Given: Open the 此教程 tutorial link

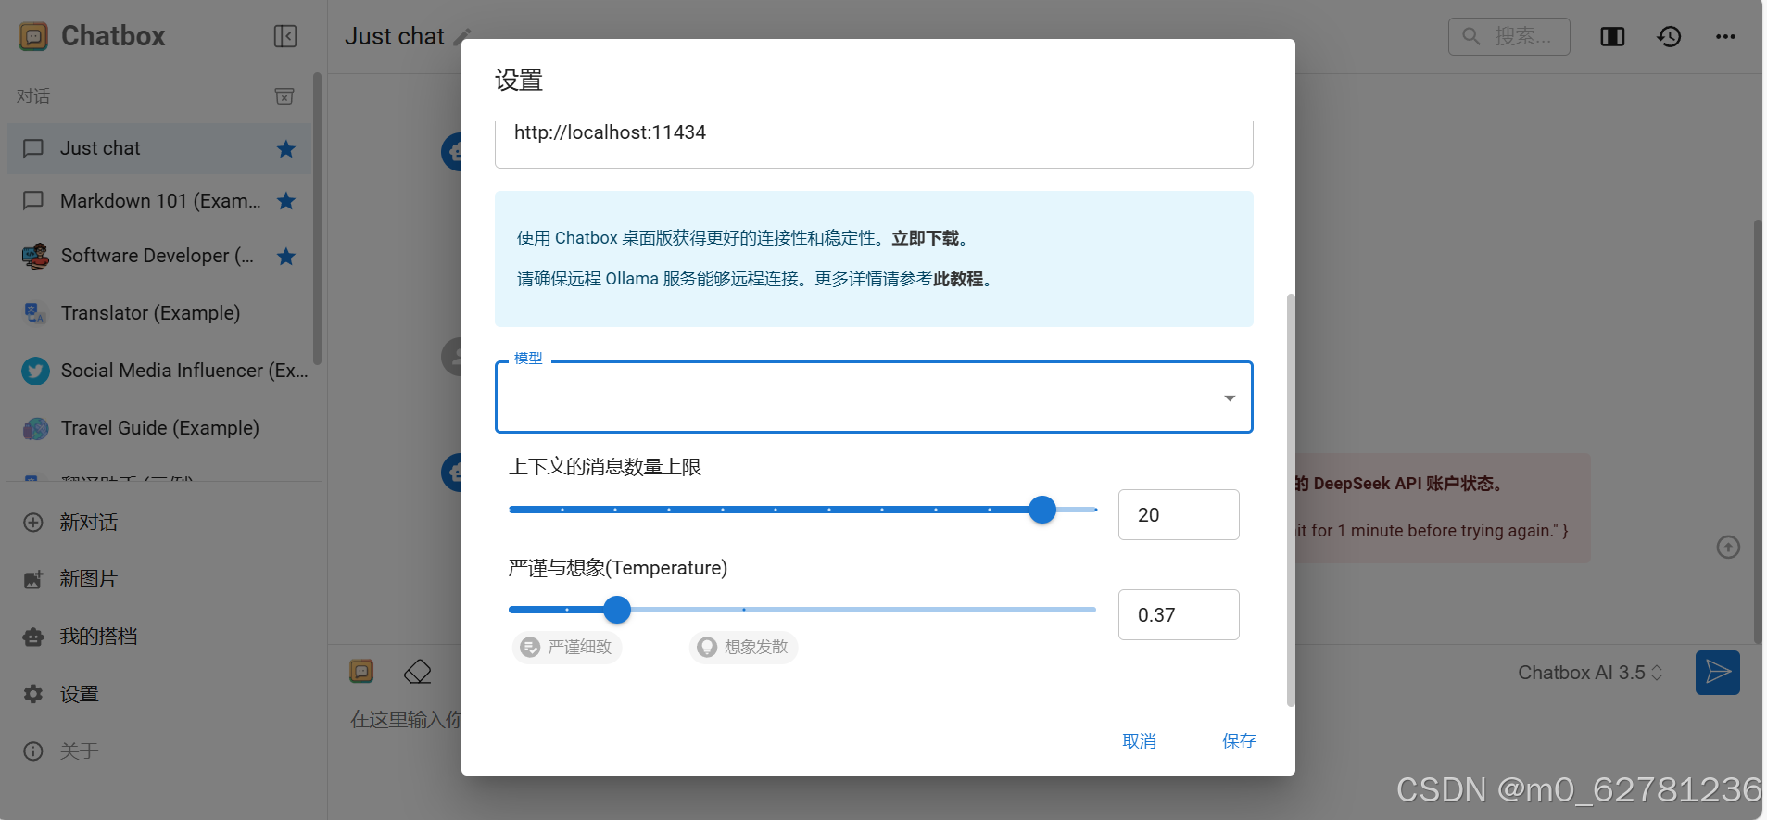Looking at the screenshot, I should [x=958, y=279].
